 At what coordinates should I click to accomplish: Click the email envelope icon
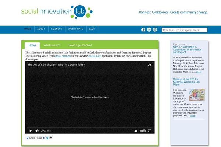(x=155, y=29)
